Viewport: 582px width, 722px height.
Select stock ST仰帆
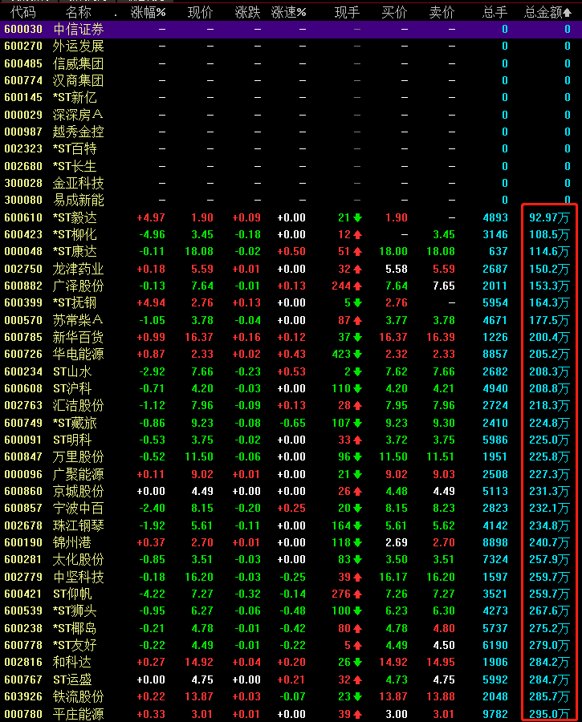[x=72, y=594]
